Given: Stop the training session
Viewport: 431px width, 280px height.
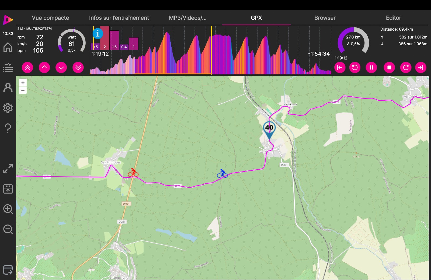Looking at the screenshot, I should coord(389,68).
